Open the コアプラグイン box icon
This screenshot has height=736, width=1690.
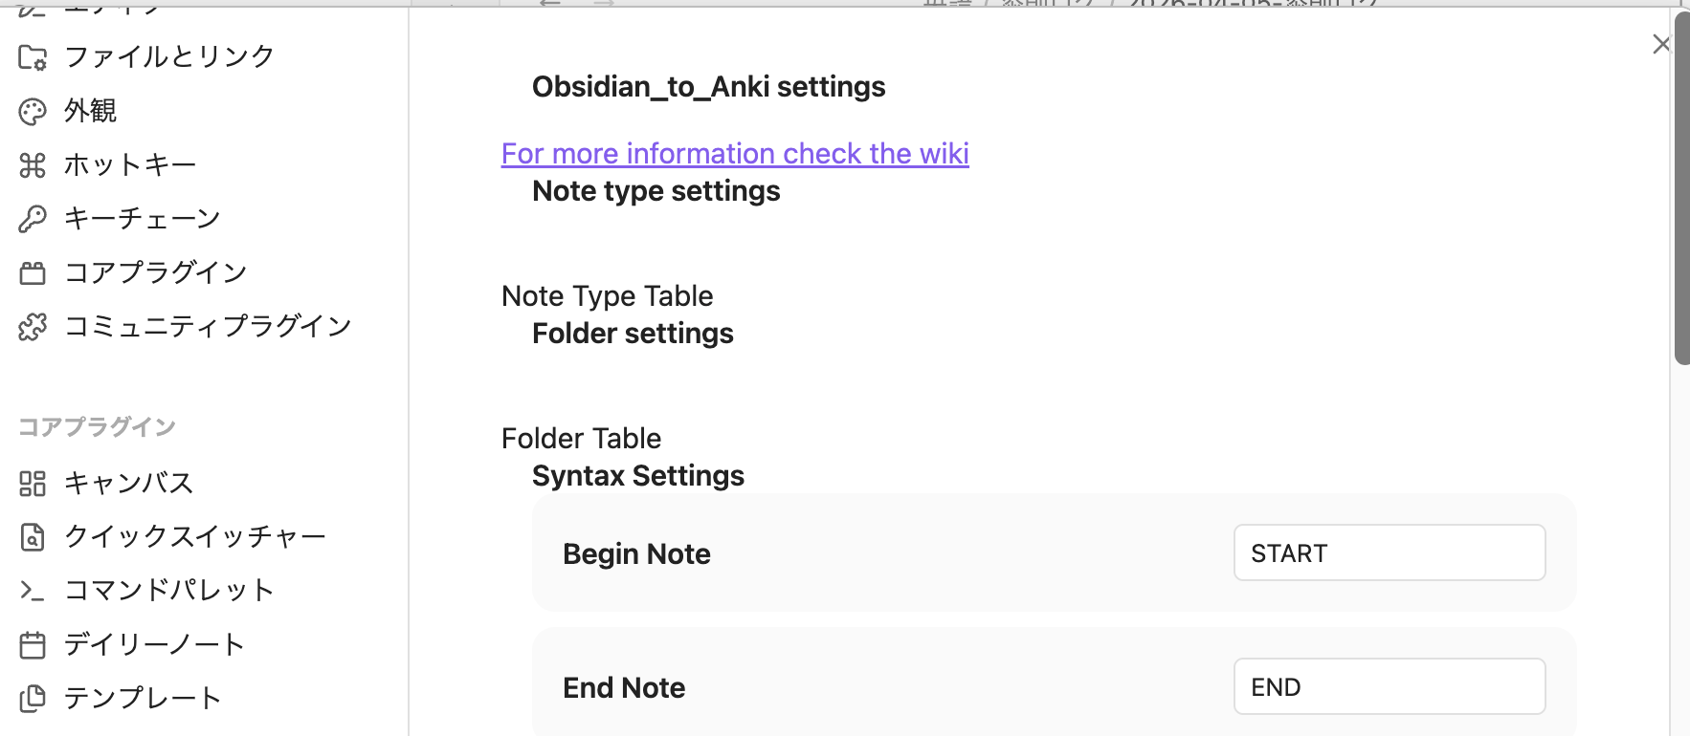(33, 273)
